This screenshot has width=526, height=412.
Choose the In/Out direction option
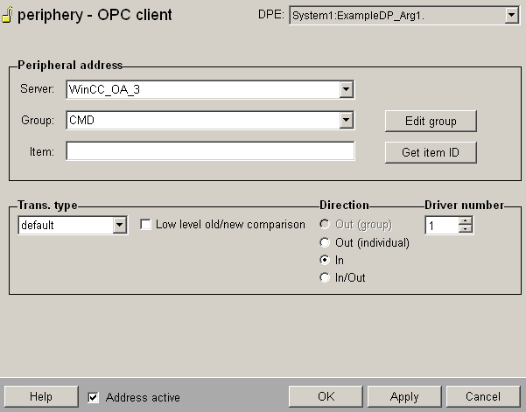tap(326, 277)
